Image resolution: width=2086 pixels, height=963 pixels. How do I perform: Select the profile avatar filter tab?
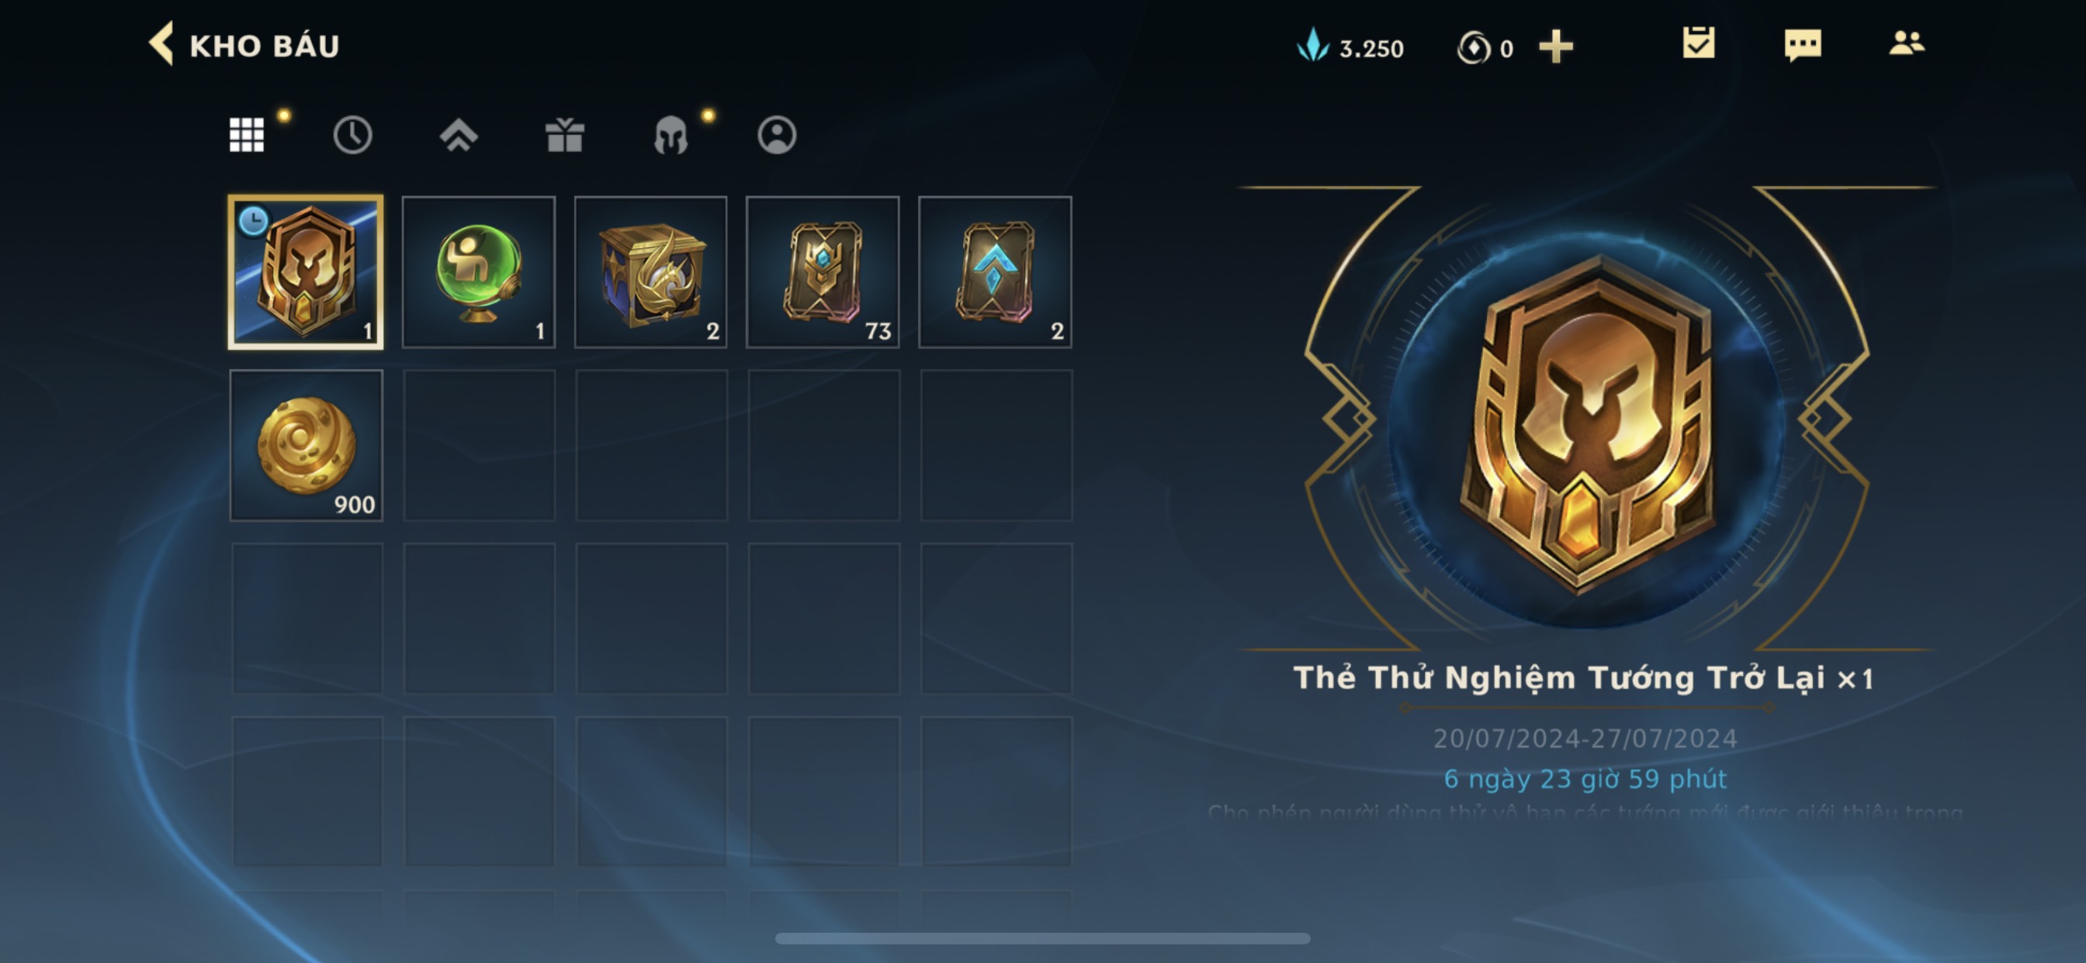click(x=777, y=135)
